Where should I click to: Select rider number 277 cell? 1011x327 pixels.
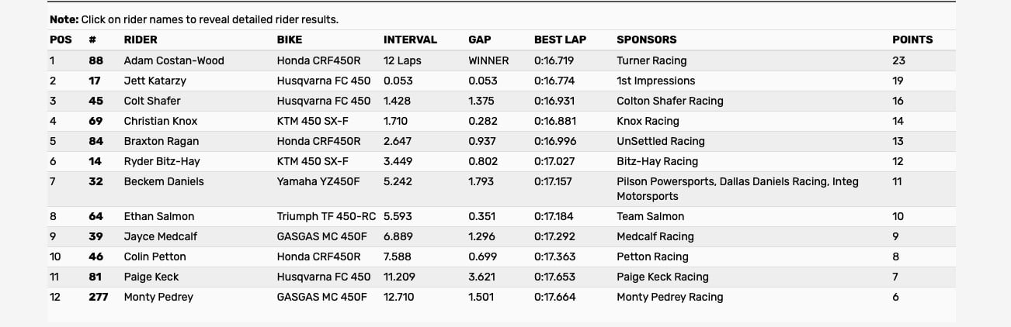coord(98,297)
